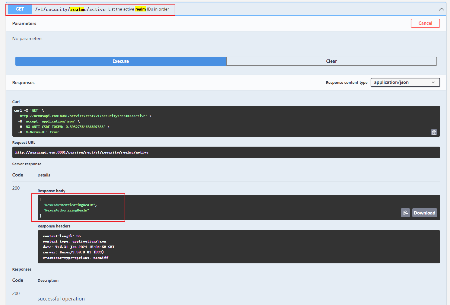The height and width of the screenshot is (305, 450).
Task: Download the response body
Action: point(424,213)
